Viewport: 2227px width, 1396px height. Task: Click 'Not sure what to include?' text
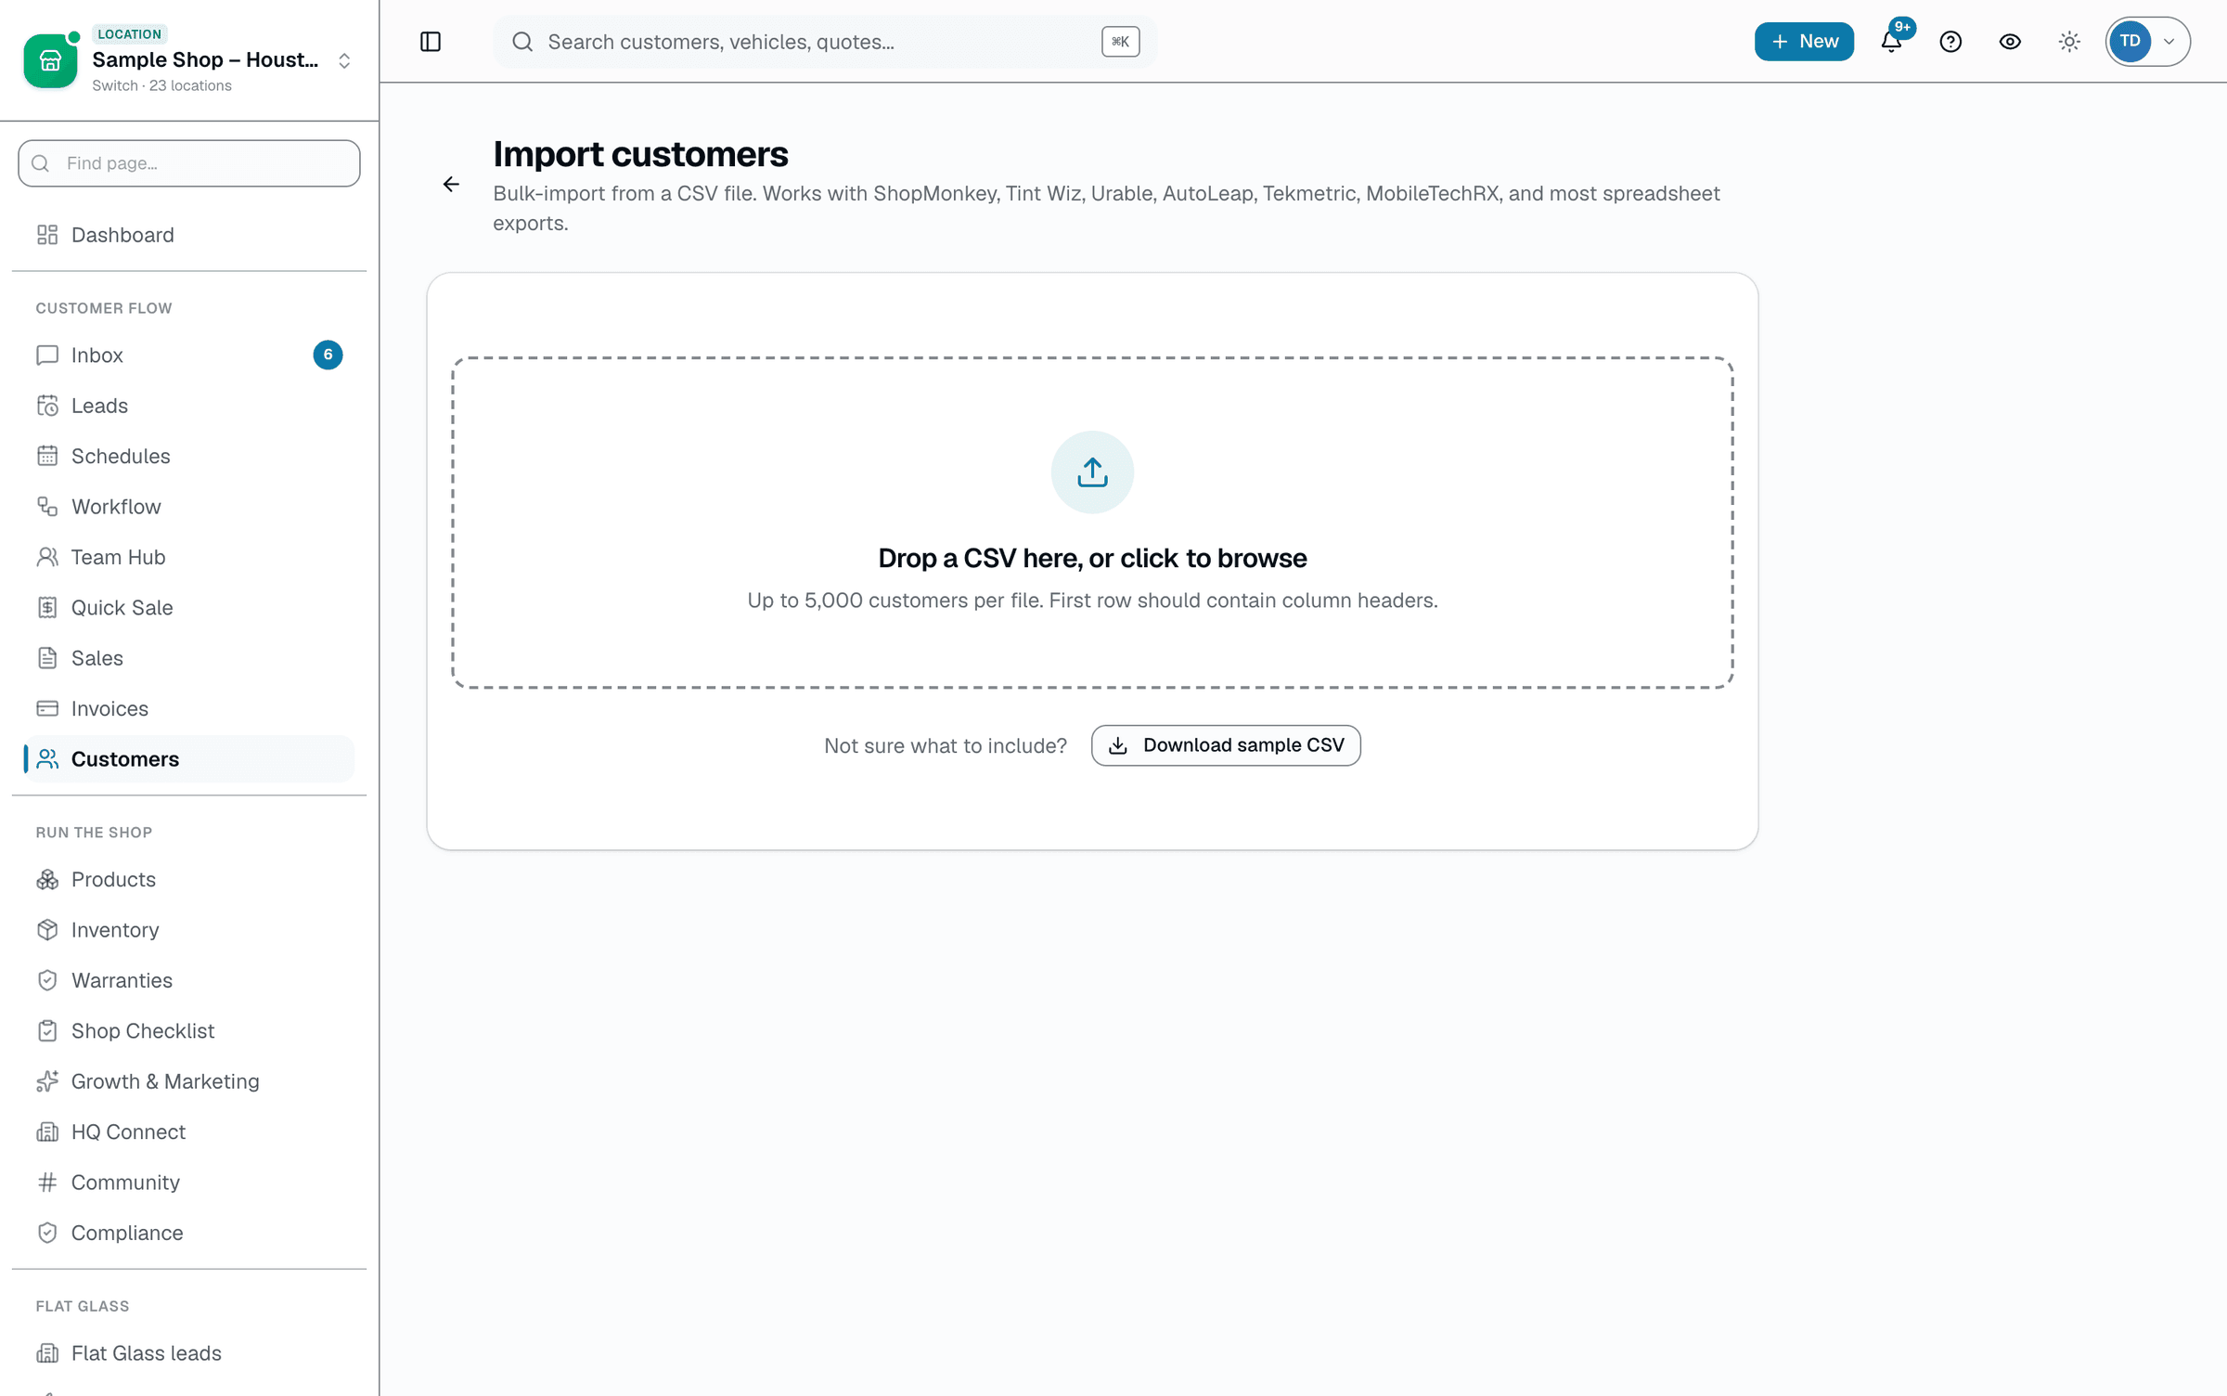pos(946,746)
